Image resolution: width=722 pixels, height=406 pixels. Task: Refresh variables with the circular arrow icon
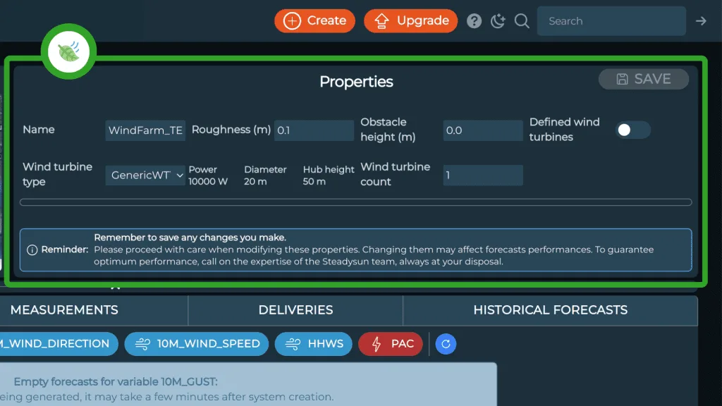coord(446,344)
